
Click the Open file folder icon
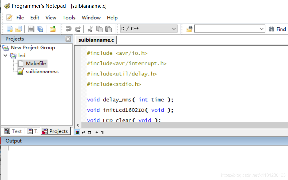[19, 29]
